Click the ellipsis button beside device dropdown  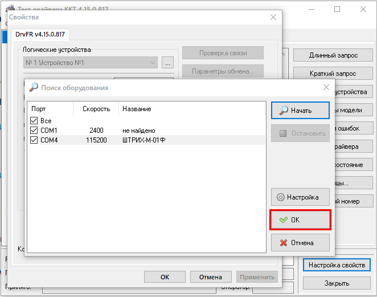point(167,63)
